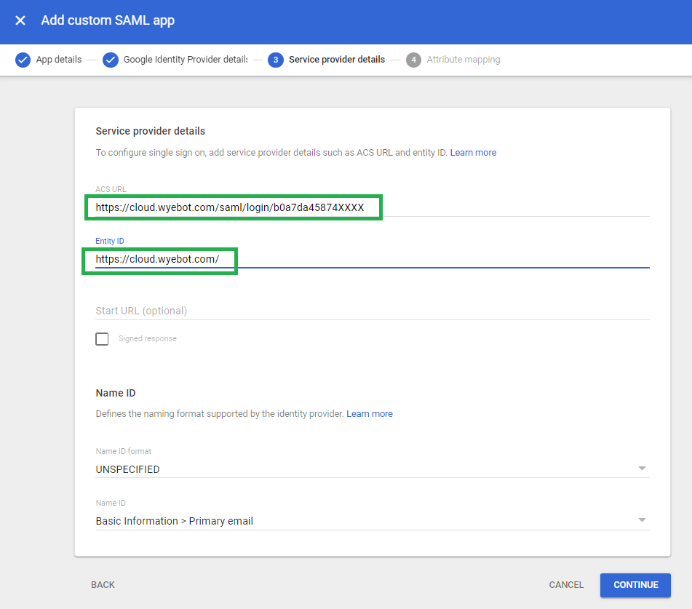The height and width of the screenshot is (609, 692).
Task: Close the Add custom SAML app dialog
Action: point(20,20)
